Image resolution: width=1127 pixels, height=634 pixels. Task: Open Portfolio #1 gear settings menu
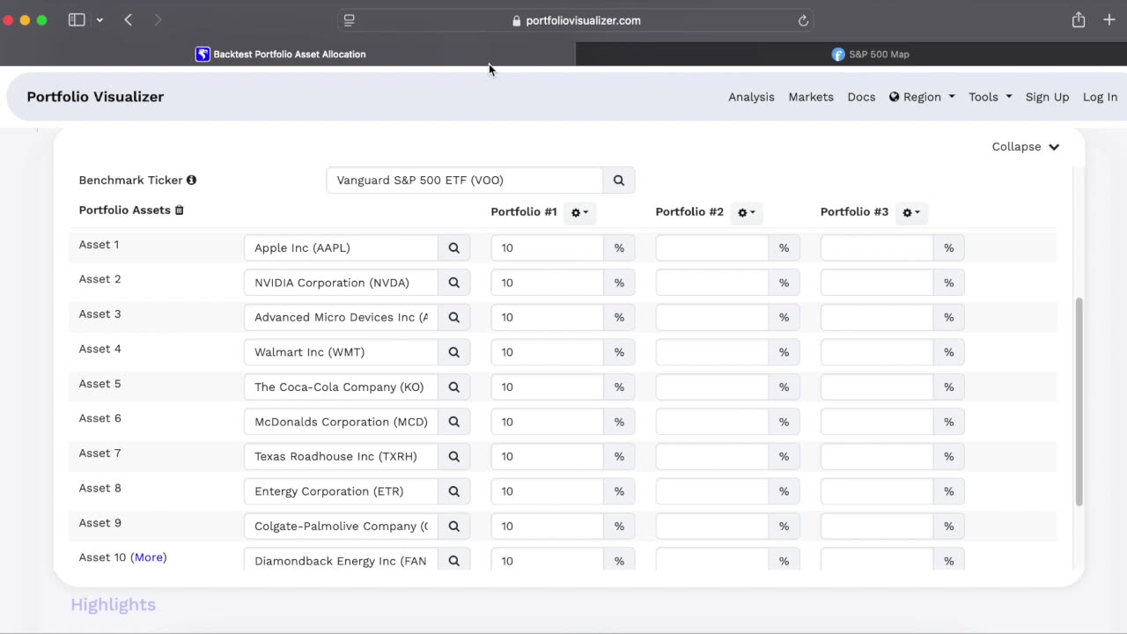click(579, 212)
